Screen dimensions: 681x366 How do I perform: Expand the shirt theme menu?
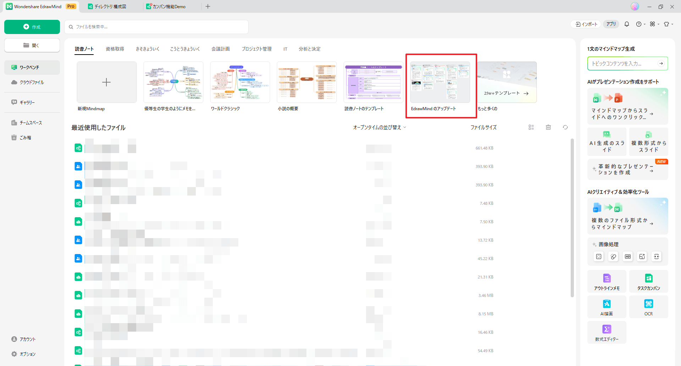(668, 24)
